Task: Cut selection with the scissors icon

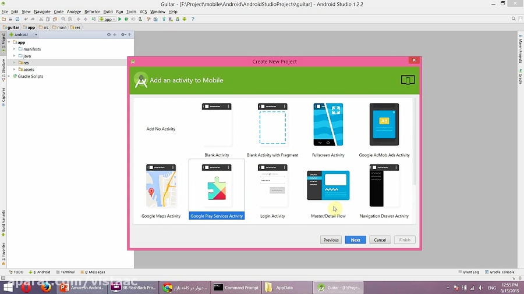Action: pos(41,19)
